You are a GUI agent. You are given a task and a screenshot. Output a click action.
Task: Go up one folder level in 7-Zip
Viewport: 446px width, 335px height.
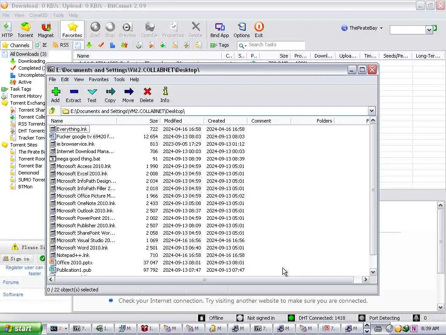coord(53,111)
